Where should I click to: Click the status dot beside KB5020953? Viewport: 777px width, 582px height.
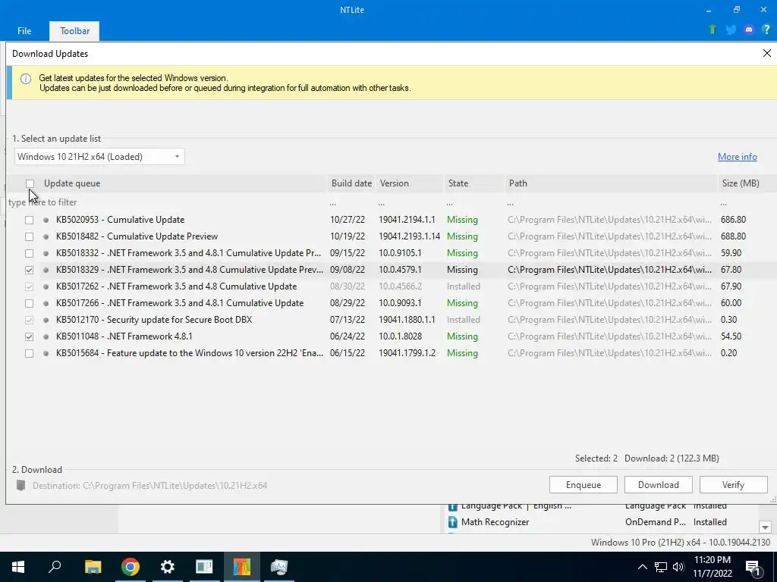coord(46,220)
